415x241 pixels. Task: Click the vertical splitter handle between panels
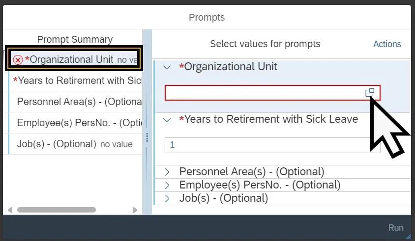[x=147, y=138]
